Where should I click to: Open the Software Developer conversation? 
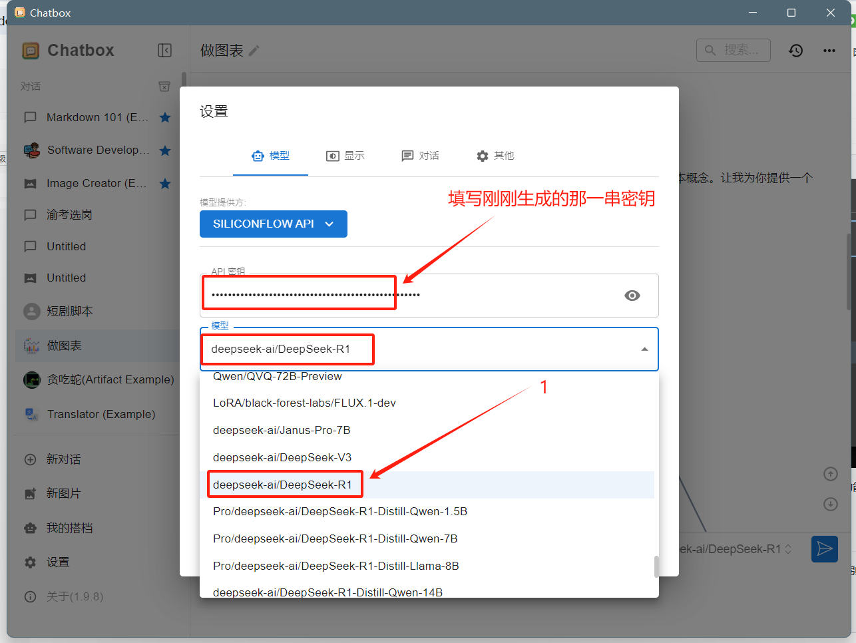pos(97,150)
